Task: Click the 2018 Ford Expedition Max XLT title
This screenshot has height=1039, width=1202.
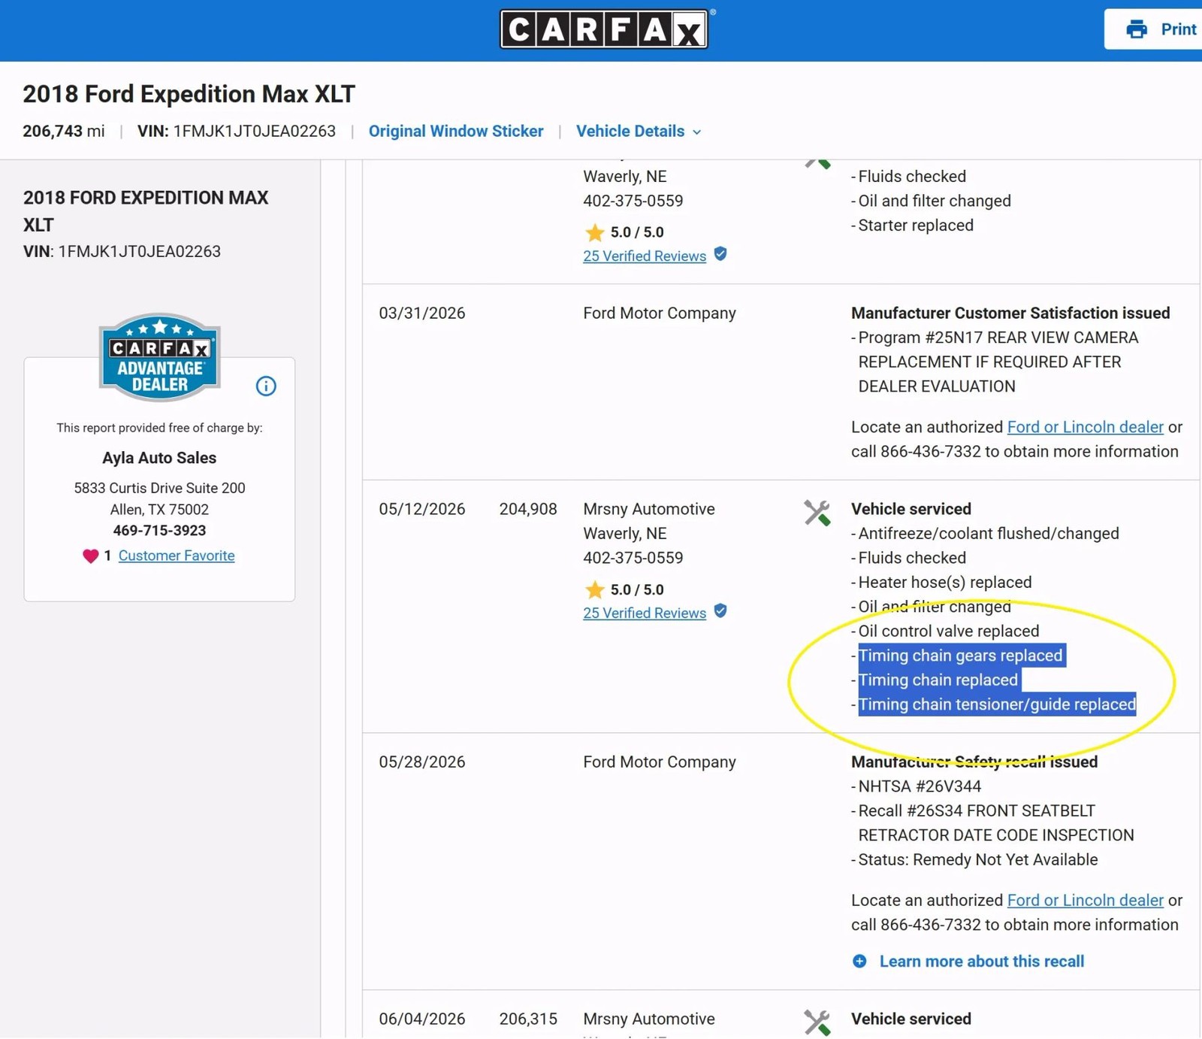Action: coord(189,94)
